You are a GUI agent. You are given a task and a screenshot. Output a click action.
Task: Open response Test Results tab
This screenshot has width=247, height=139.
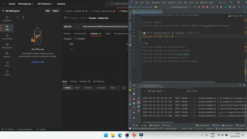coord(99,81)
